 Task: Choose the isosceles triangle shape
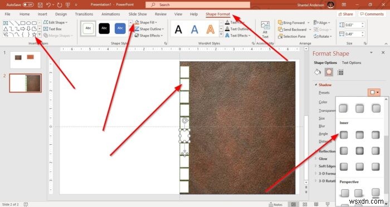click(6, 29)
